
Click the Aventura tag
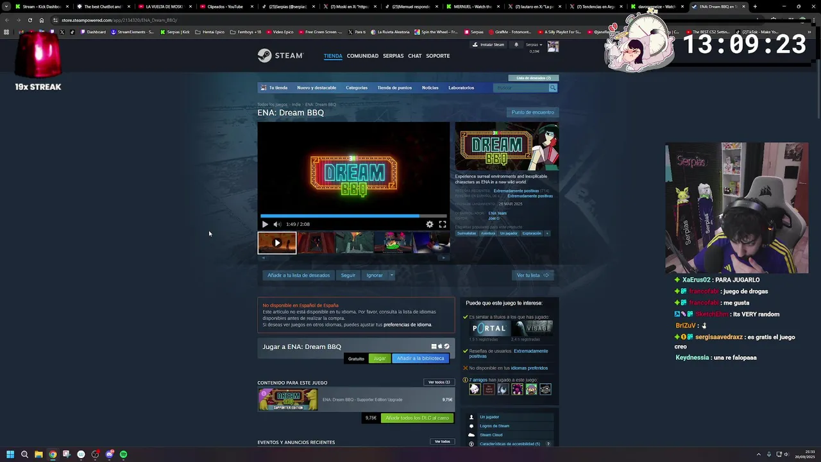(488, 234)
